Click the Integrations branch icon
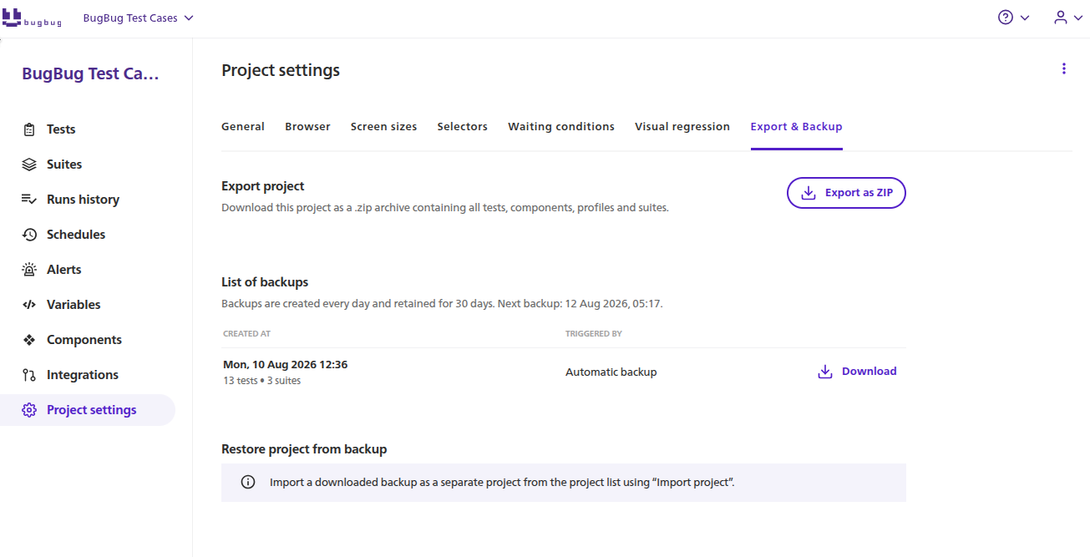This screenshot has height=557, width=1090. click(x=29, y=375)
